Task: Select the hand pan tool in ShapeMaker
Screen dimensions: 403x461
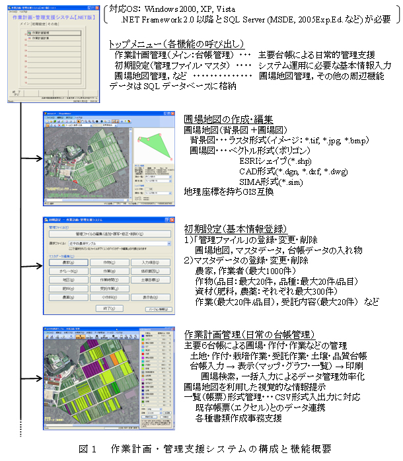Action: click(x=83, y=121)
